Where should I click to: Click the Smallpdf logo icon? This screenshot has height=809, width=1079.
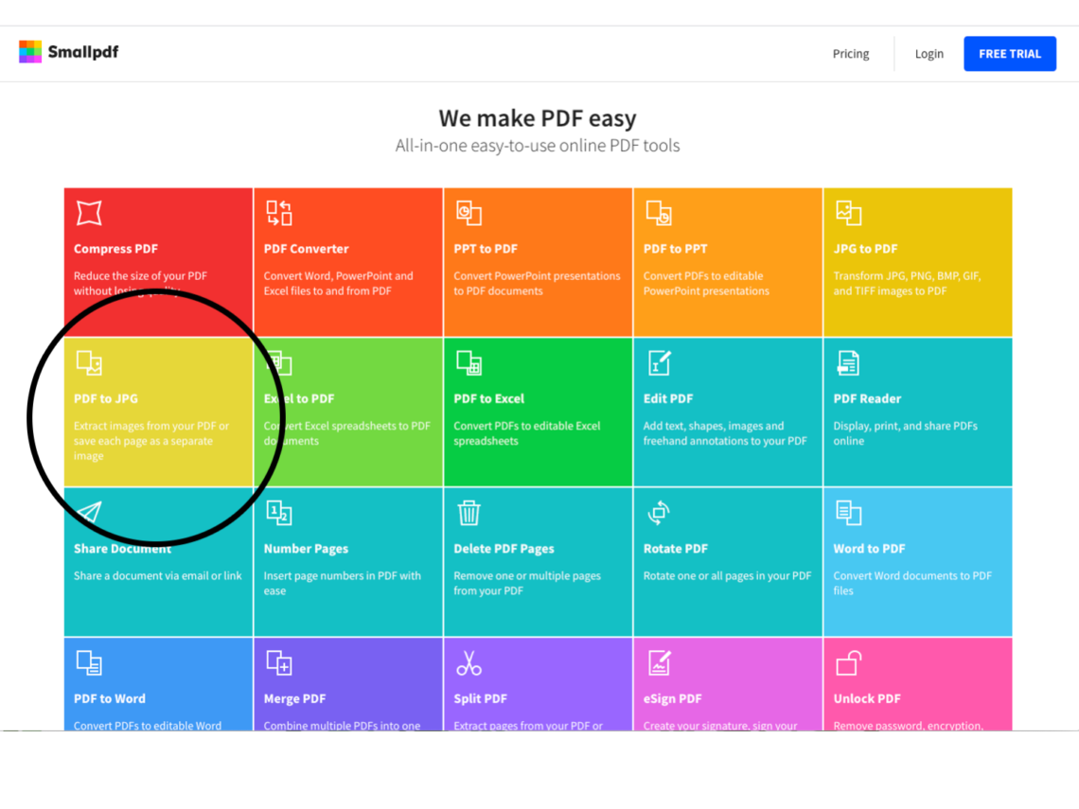(x=30, y=52)
